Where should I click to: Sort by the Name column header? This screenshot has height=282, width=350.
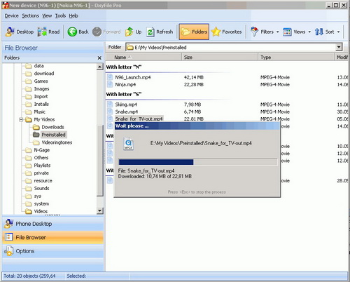point(143,57)
